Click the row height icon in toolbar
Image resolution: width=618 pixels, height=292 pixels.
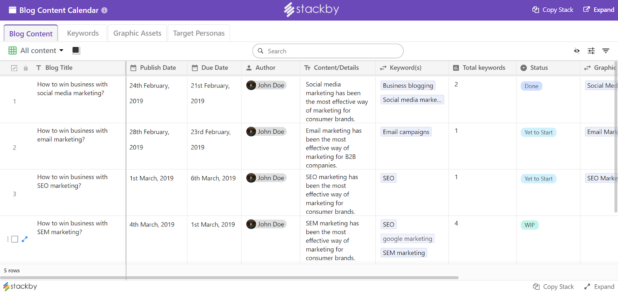point(76,51)
